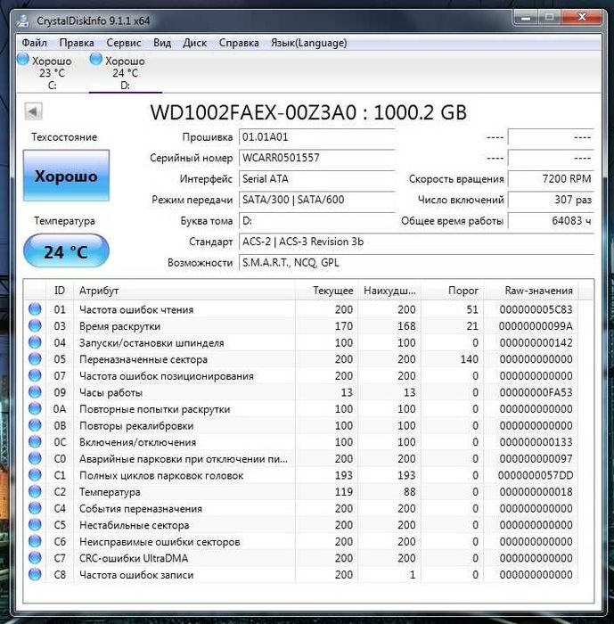Viewport: 614px width, 624px height.
Task: Click the status orb for attribute 05
Action: coord(35,358)
